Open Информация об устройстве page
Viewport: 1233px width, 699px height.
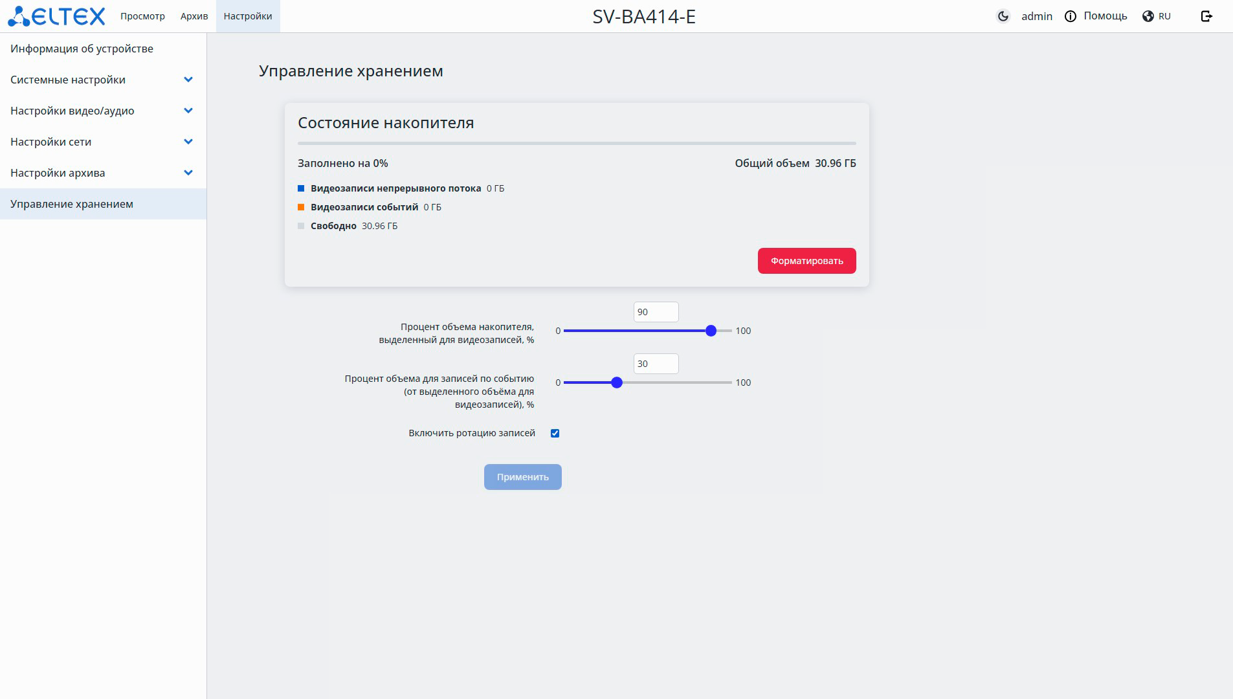(82, 49)
